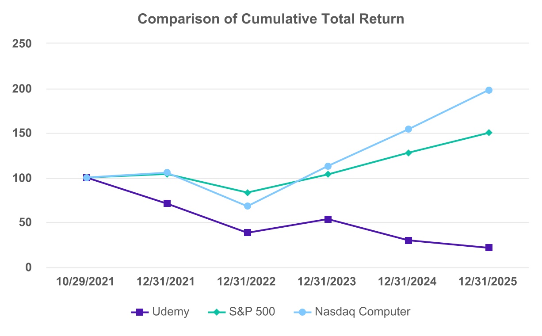Click Nasdaq Computer data point at 12/31/2022
Viewport: 542px width, 336px height.
click(x=248, y=206)
